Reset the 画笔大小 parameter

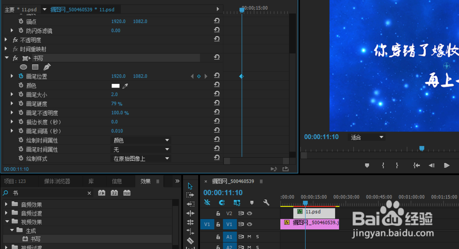click(x=217, y=94)
